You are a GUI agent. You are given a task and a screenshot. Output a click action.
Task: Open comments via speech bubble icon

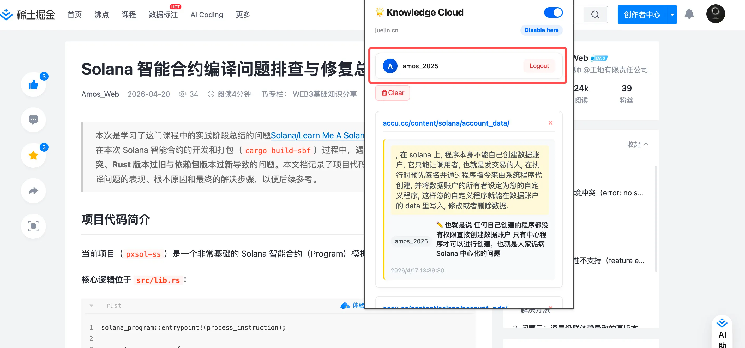click(33, 120)
